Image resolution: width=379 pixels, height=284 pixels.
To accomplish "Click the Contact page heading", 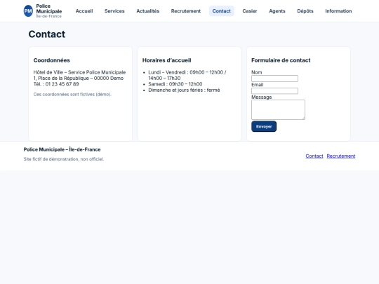I will point(47,34).
